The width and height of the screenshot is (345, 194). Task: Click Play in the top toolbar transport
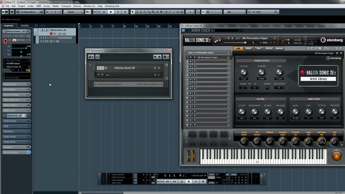tap(118, 12)
